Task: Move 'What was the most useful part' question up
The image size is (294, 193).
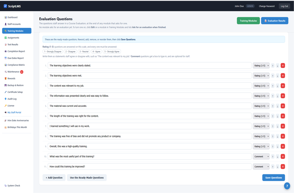Action: tap(273, 157)
